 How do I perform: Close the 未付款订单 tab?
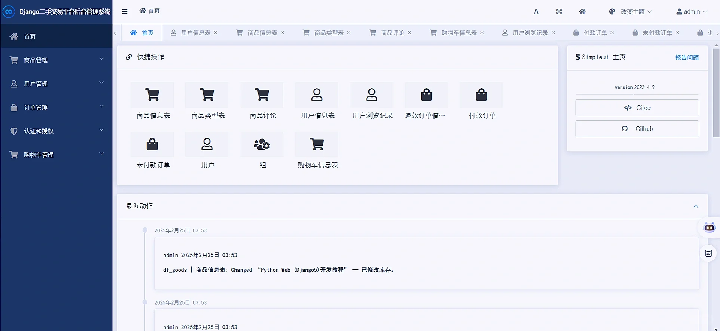678,33
